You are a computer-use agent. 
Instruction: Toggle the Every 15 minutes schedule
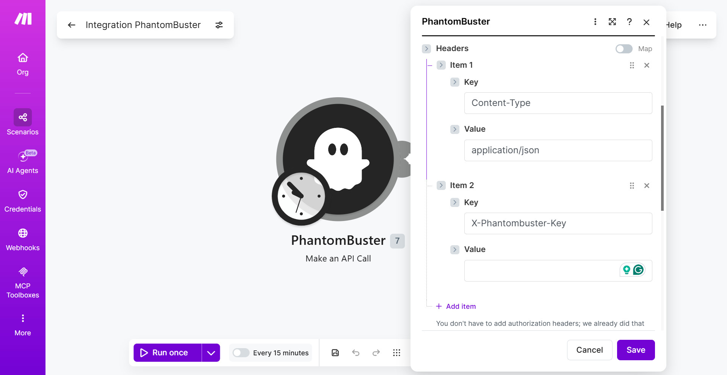pyautogui.click(x=241, y=353)
